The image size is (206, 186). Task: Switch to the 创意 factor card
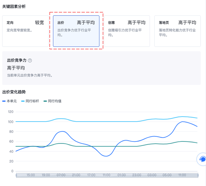click(x=127, y=31)
